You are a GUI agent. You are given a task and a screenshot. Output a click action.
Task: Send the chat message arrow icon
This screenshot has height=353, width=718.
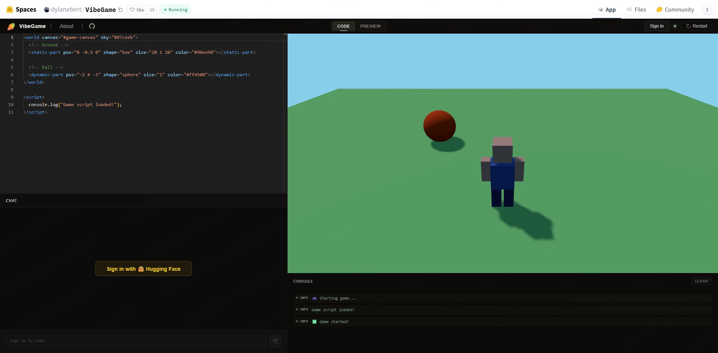275,341
